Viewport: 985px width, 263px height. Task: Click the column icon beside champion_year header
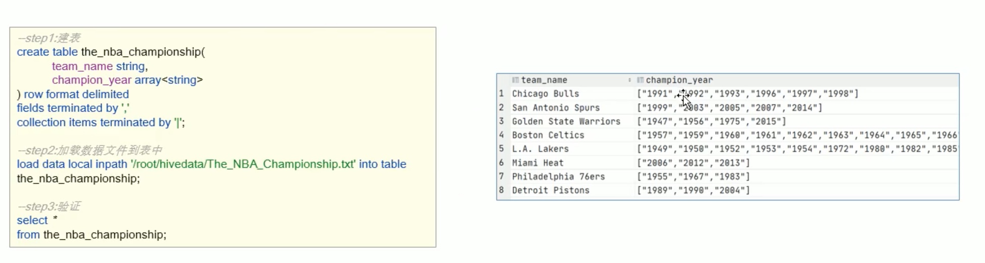point(640,80)
